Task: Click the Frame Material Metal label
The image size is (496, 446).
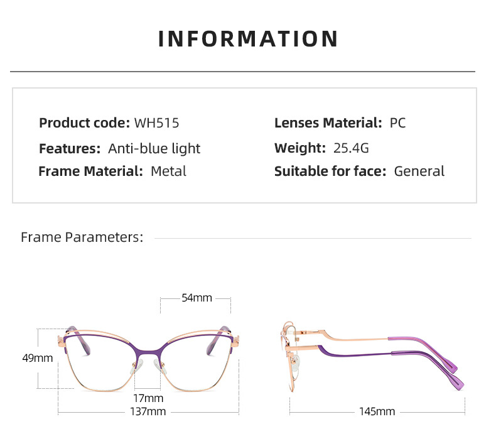Action: (x=112, y=171)
